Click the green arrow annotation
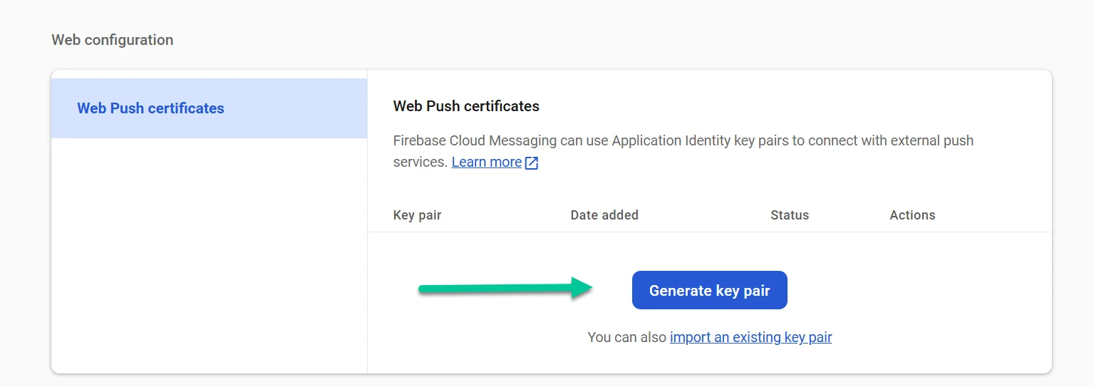This screenshot has height=387, width=1094. (x=499, y=289)
